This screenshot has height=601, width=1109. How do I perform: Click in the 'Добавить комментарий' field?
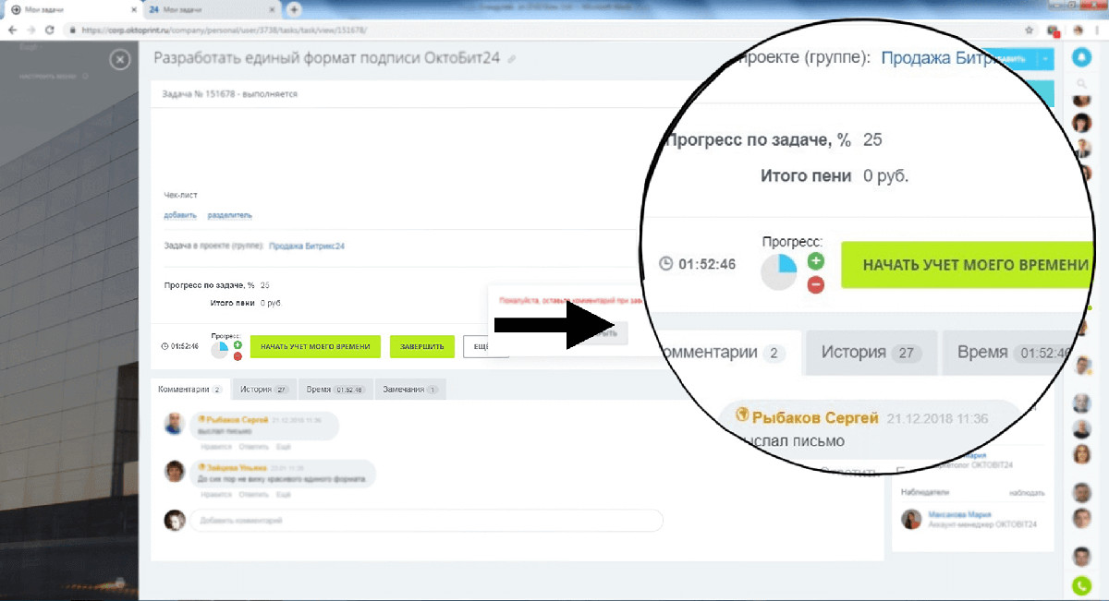[425, 521]
